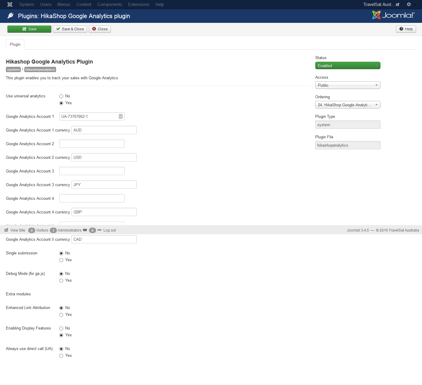Image resolution: width=422 pixels, height=385 pixels.
Task: Set Always use direct call (UA) to No
Action: tap(61, 349)
